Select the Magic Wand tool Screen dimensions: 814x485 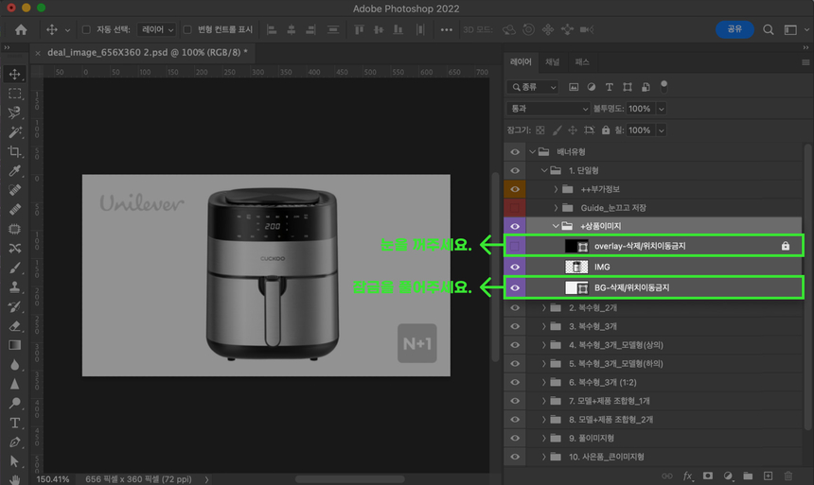(14, 132)
